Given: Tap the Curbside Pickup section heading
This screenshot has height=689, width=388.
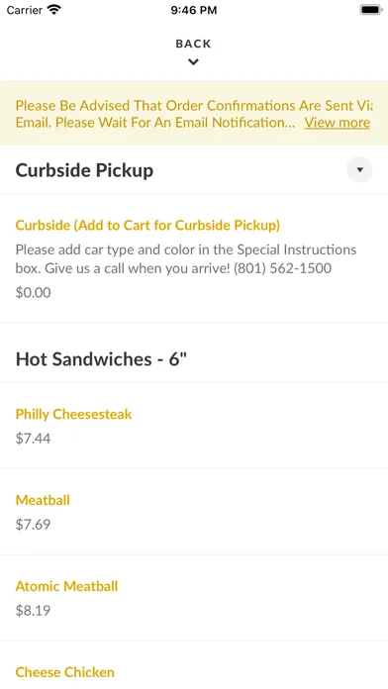Looking at the screenshot, I should [x=84, y=170].
